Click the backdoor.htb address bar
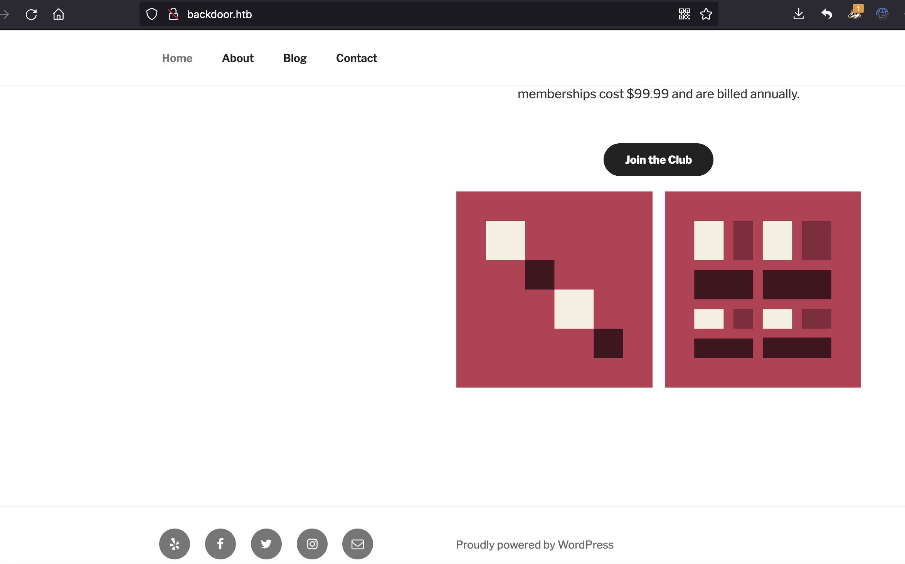 point(385,14)
